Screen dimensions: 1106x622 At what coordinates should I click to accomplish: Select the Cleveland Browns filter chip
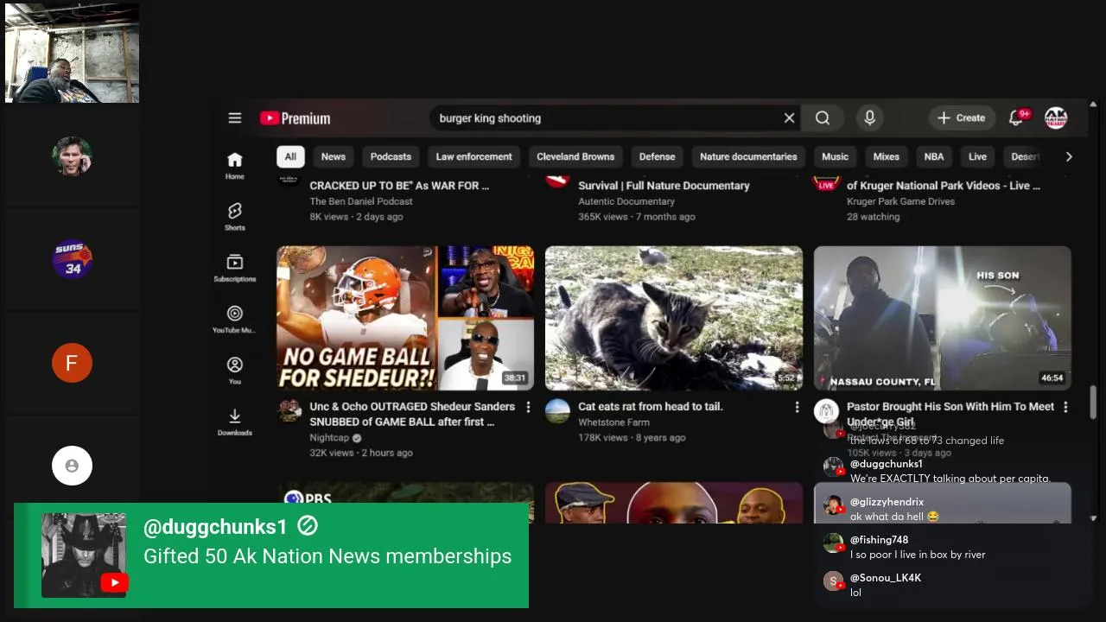coord(575,156)
